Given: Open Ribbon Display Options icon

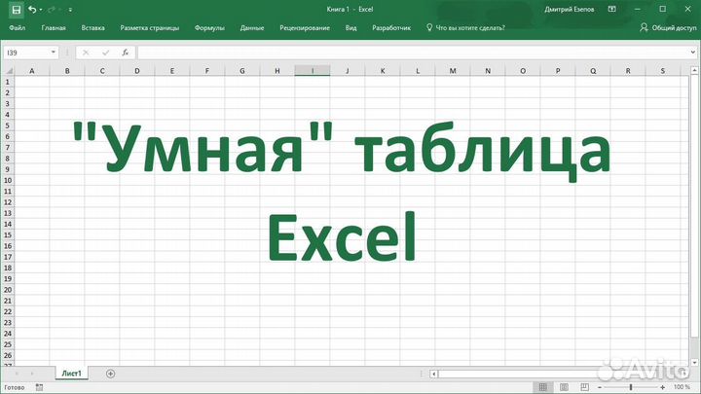Looking at the screenshot, I should 612,10.
